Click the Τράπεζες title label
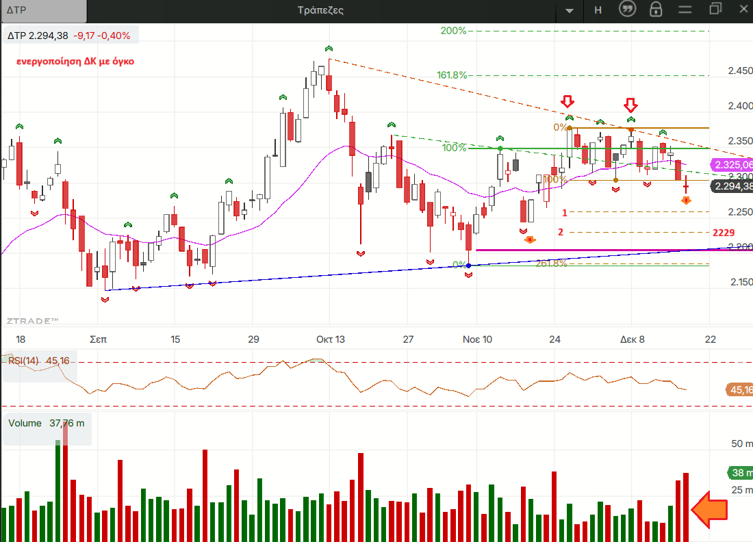 [x=320, y=10]
